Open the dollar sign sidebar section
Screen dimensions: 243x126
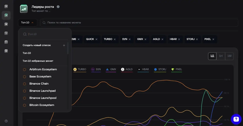(6, 33)
